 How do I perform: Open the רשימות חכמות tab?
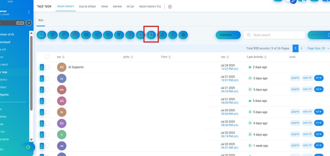click(x=66, y=6)
